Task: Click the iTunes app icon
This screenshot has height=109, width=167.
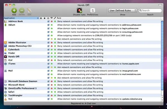Action: point(6,64)
